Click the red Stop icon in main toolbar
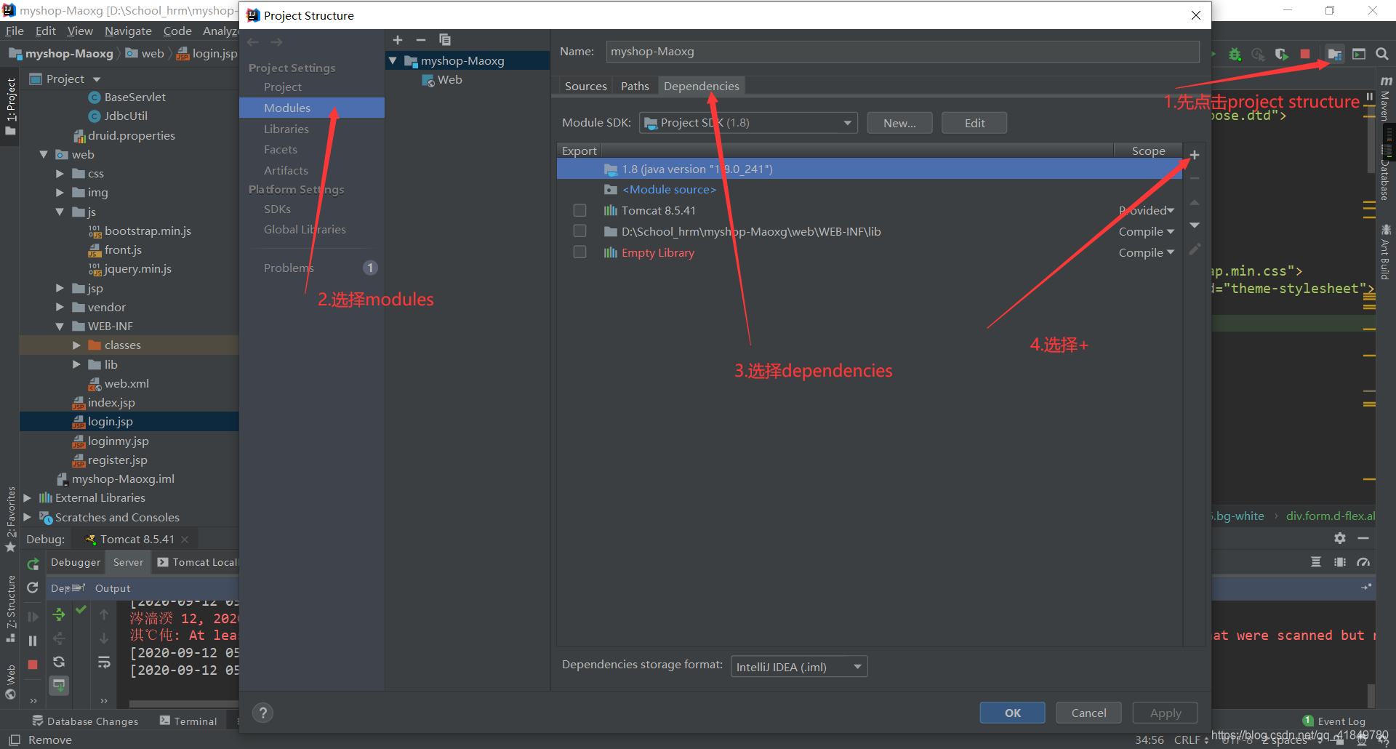This screenshot has width=1396, height=749. click(1305, 55)
